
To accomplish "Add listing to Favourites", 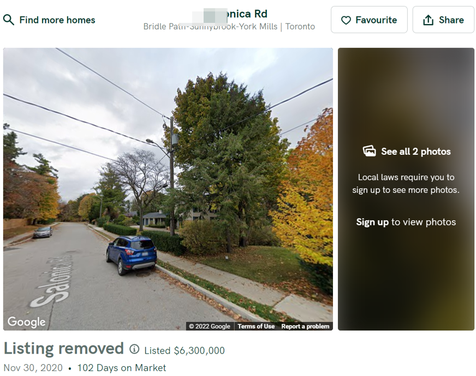I will coord(369,20).
